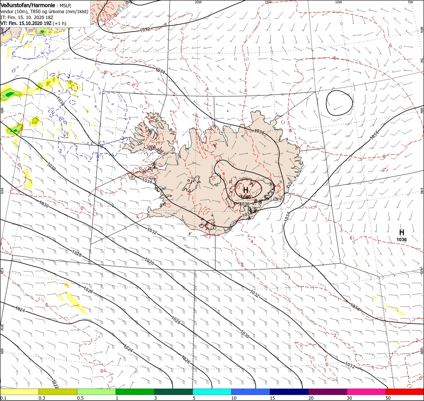This screenshot has height=401, width=424.
Task: Select the vindur (10m), T850 og úrkoma line
Action: click(45, 11)
